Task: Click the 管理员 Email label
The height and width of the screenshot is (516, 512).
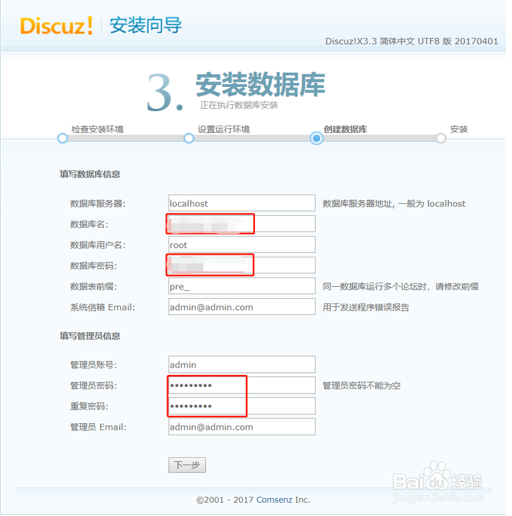Action: point(98,427)
